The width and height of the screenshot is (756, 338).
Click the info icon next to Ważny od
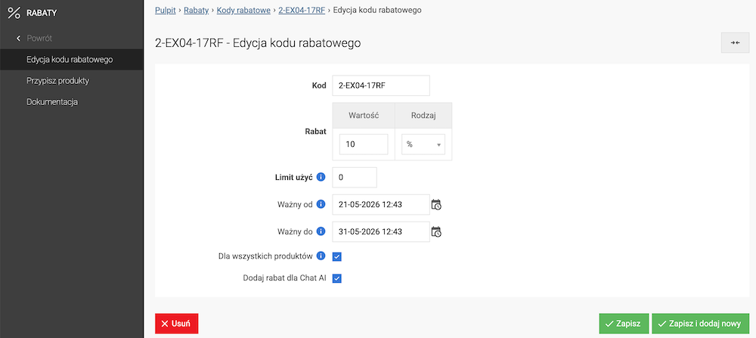click(x=321, y=204)
